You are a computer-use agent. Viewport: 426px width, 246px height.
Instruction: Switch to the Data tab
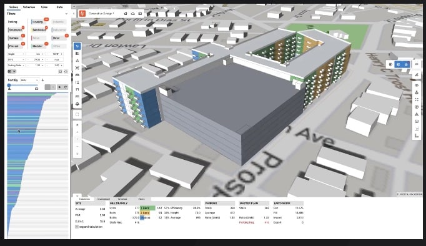tap(59, 7)
